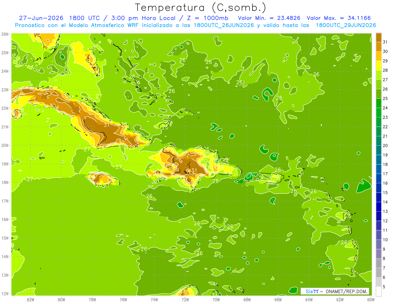Click the "62W" longitude axis label
This screenshot has width=394, height=304.
(340, 299)
